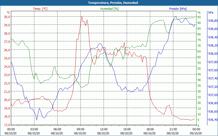Click the "60" humidity axis tick
218x136 pixels.
tap(199, 57)
